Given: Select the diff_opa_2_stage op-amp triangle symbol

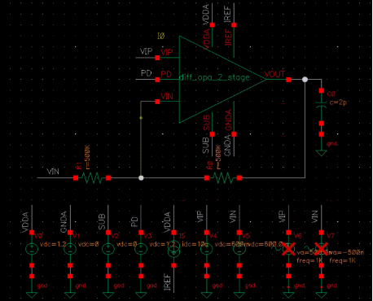Looking at the screenshot, I should [x=222, y=80].
